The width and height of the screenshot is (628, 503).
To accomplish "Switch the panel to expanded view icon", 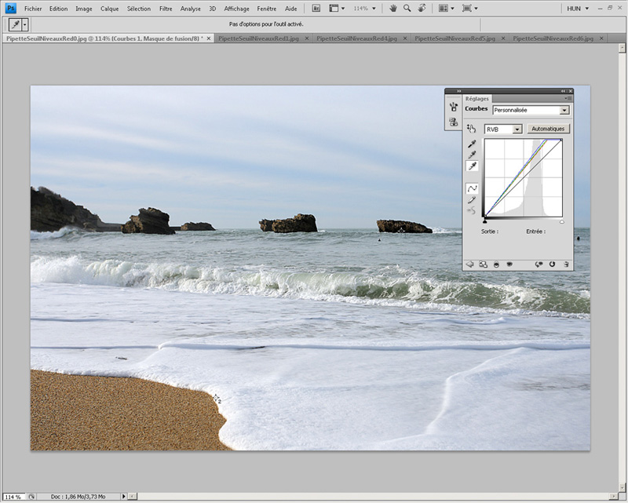I will point(484,264).
